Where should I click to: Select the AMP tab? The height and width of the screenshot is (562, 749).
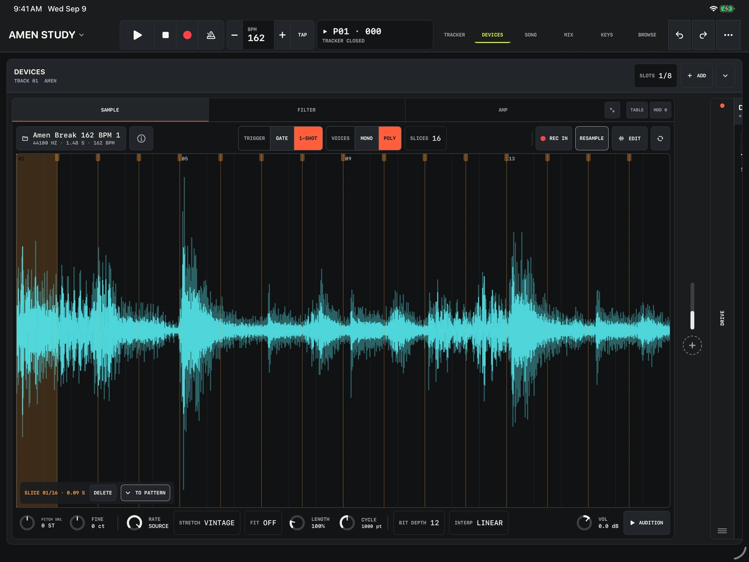(x=503, y=110)
